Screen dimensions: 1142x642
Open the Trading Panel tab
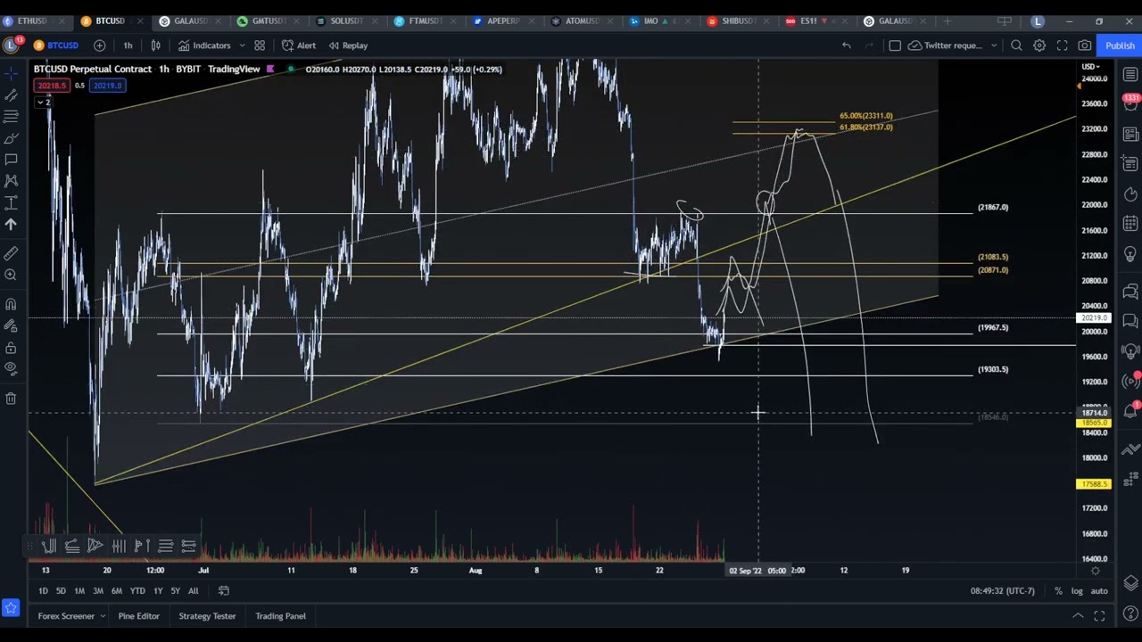point(280,616)
